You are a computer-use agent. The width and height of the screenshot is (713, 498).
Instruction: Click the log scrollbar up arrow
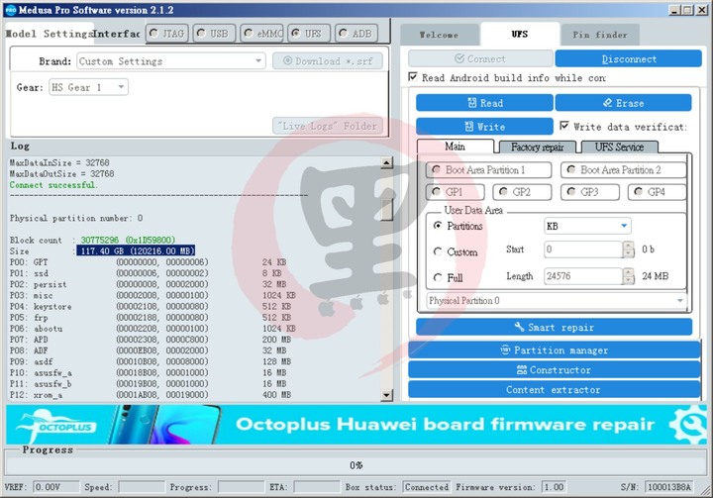pyautogui.click(x=386, y=162)
